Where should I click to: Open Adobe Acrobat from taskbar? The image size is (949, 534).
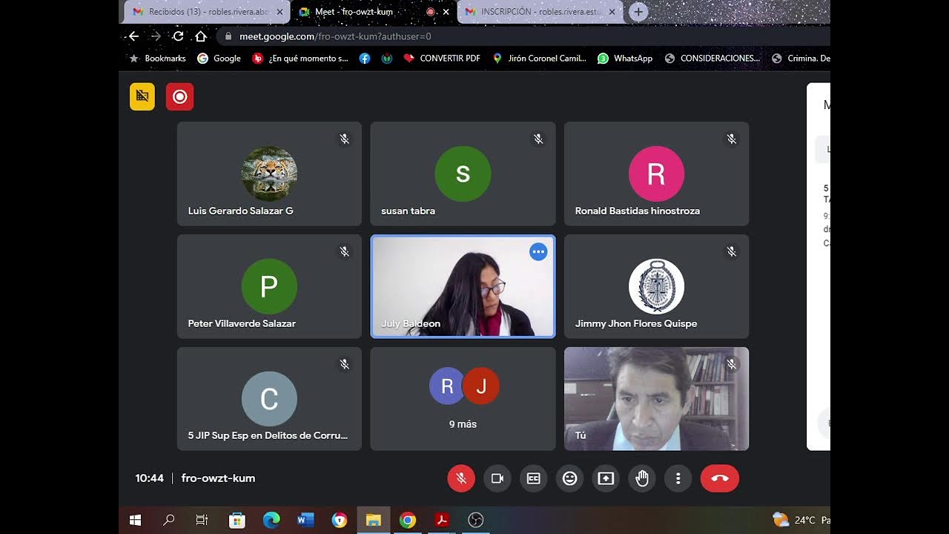click(442, 520)
